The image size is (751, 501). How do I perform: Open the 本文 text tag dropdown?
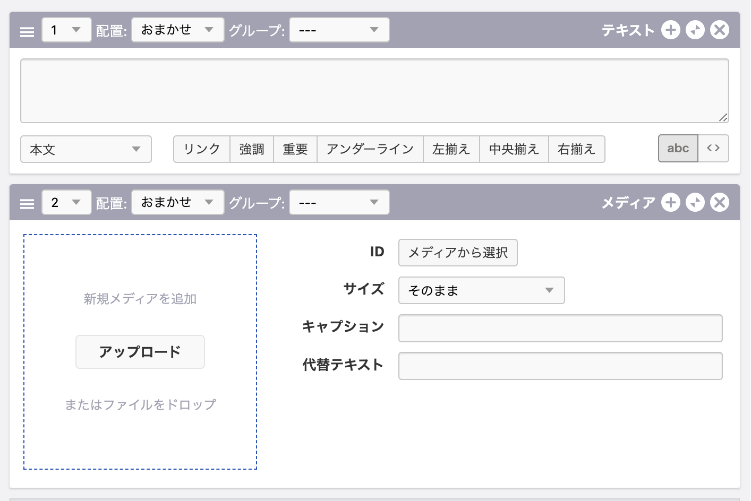tap(86, 150)
